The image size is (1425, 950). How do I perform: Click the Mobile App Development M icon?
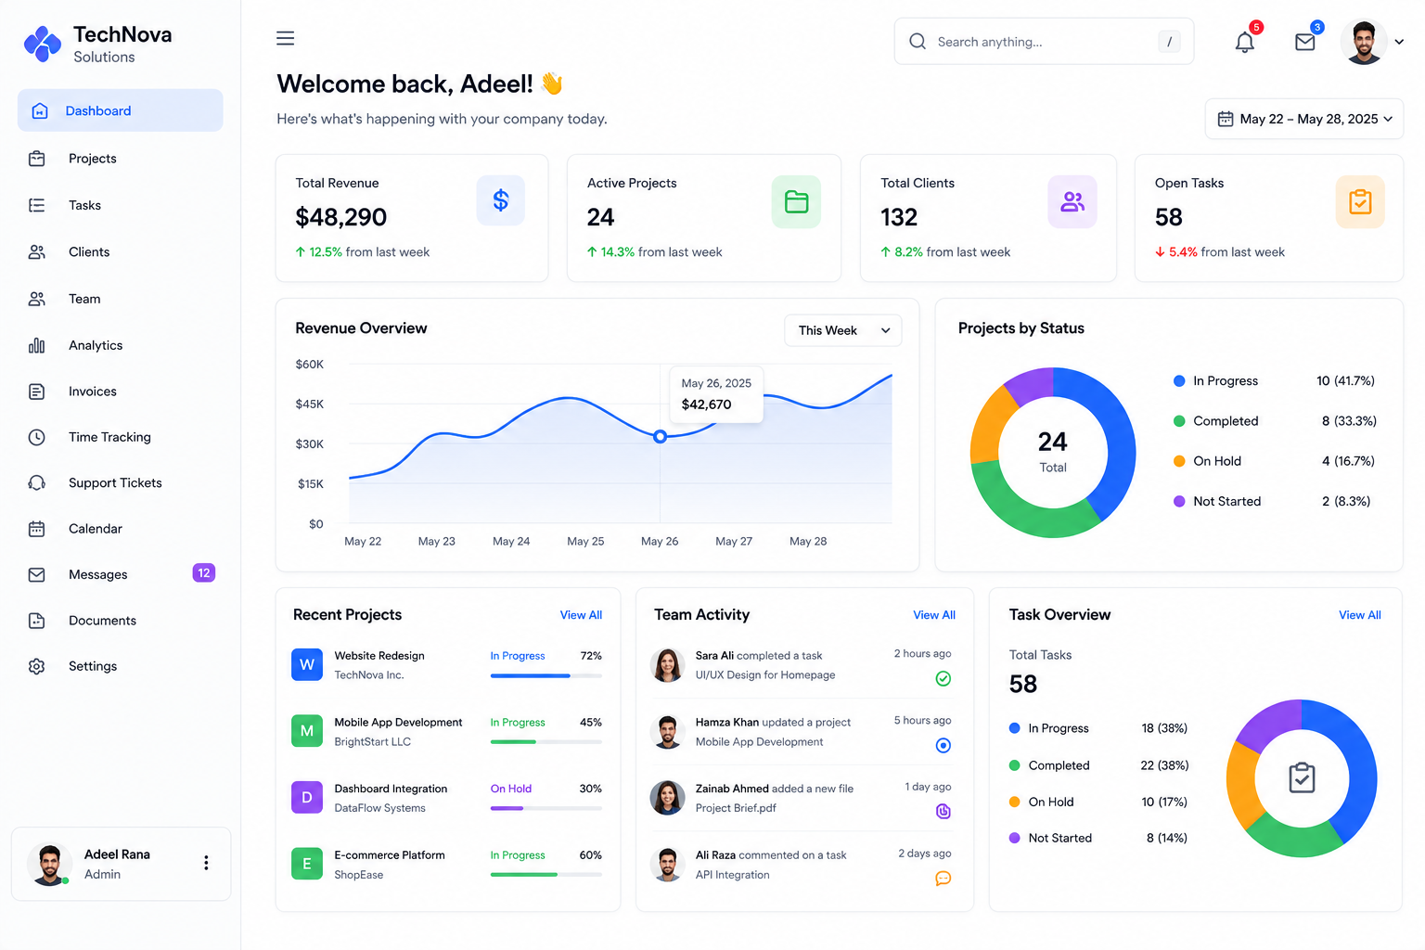click(x=307, y=731)
